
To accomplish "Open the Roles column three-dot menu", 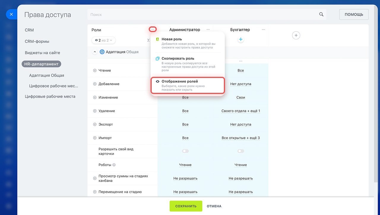I will [153, 29].
